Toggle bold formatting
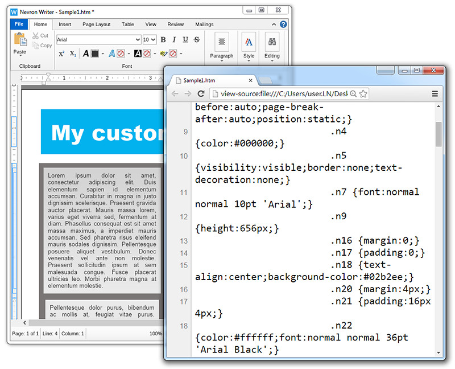455x369 pixels. point(163,39)
